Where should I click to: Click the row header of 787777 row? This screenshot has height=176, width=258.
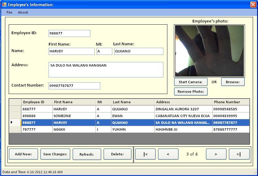[x=15, y=129]
